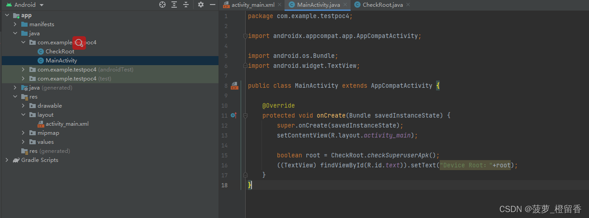Expand the Gradle Scripts arrow

(7, 160)
